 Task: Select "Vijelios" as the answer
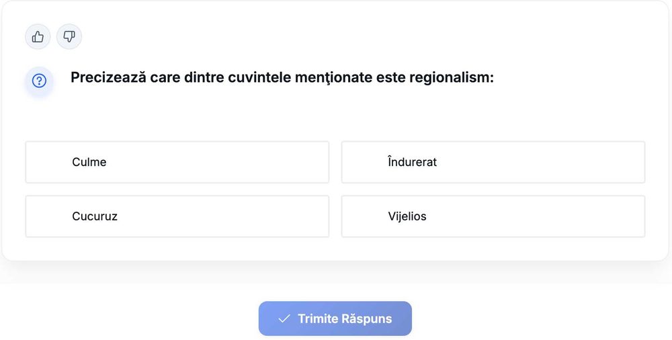[493, 216]
